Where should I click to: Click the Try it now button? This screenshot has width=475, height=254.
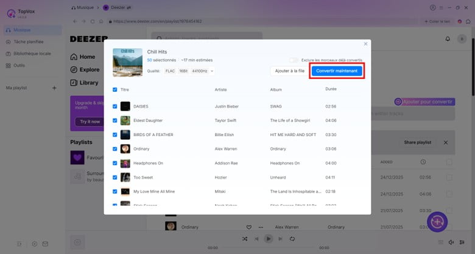pyautogui.click(x=90, y=122)
